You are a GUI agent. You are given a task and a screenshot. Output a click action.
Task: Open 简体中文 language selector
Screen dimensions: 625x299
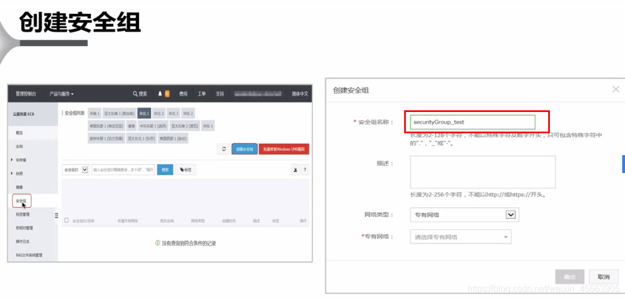300,94
